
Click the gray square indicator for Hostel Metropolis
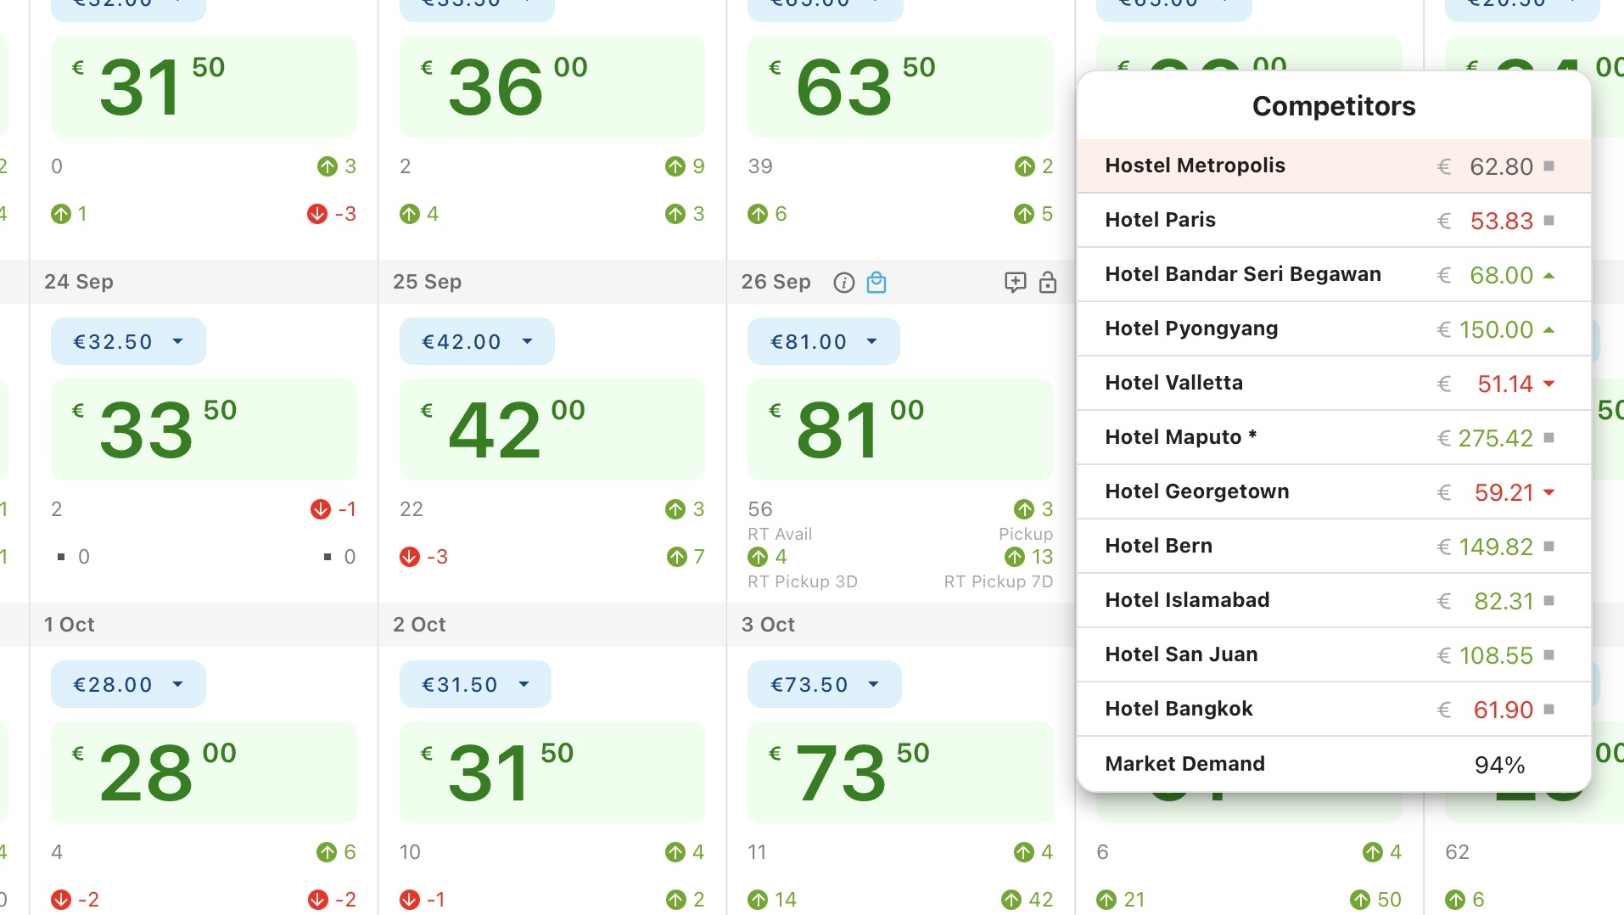coord(1549,166)
